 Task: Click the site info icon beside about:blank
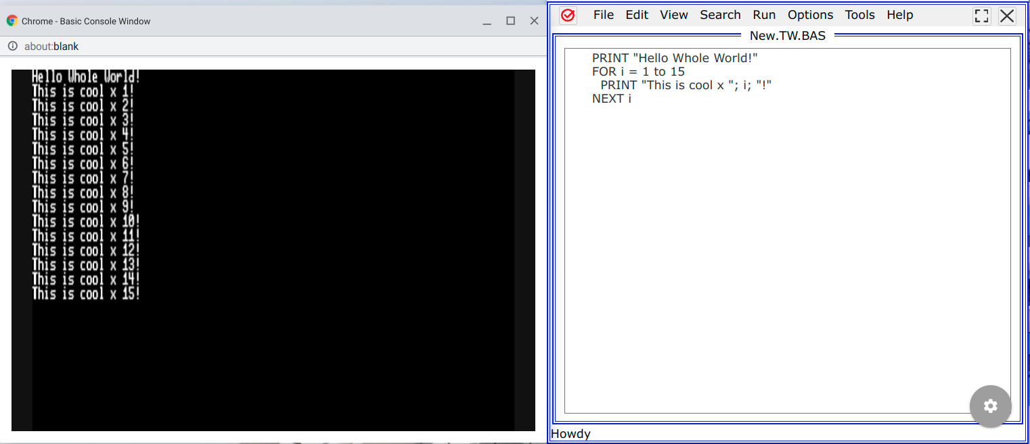(x=12, y=47)
